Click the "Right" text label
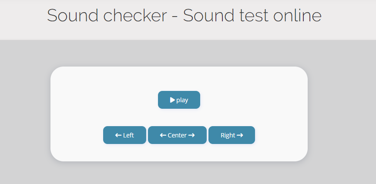 coord(228,135)
